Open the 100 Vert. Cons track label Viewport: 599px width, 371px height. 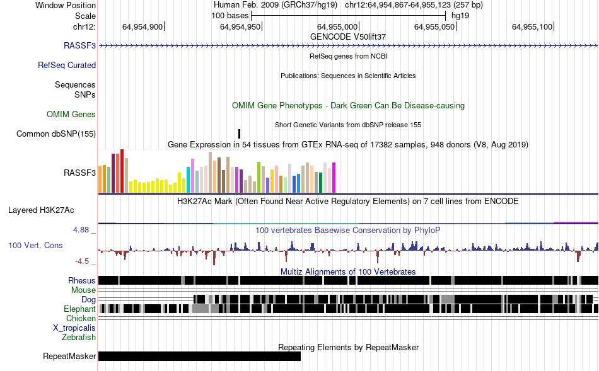(x=35, y=245)
